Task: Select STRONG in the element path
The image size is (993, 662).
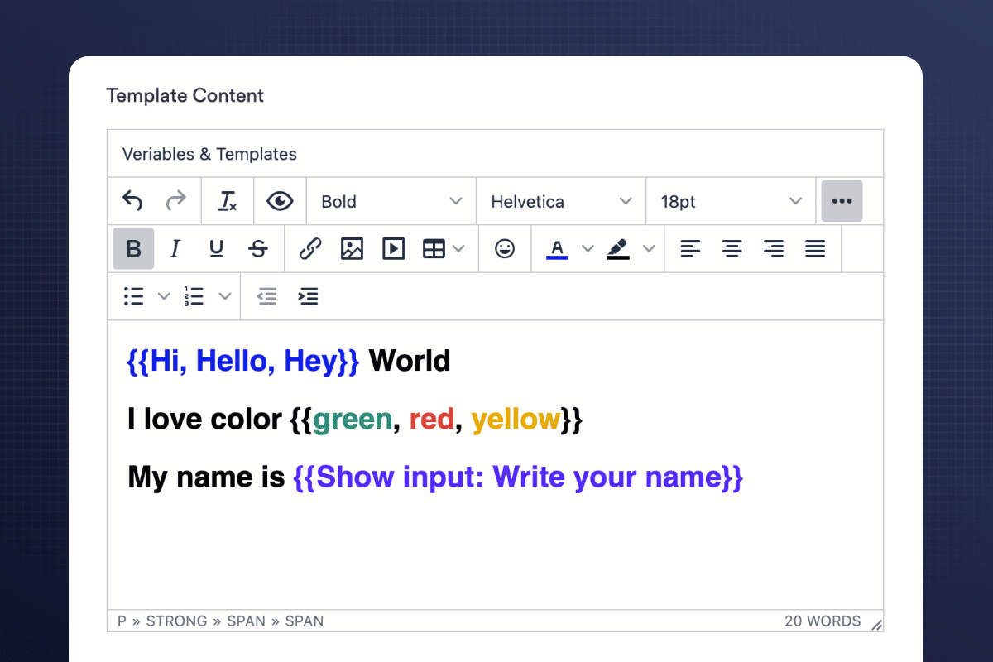Action: click(177, 621)
